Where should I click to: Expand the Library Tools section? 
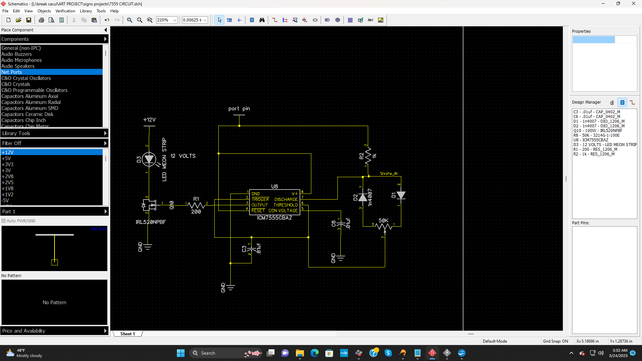click(54, 133)
